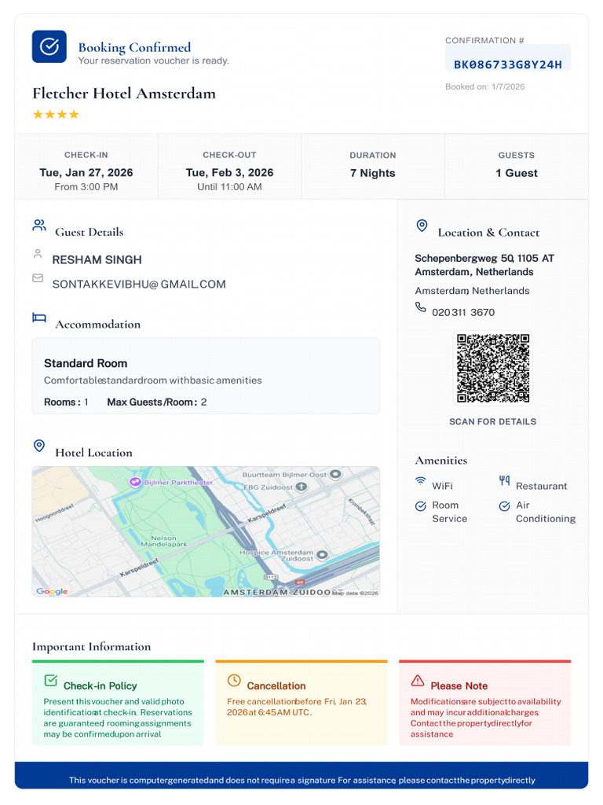
Task: Click the pin icon by Location & Contact
Action: click(x=422, y=226)
